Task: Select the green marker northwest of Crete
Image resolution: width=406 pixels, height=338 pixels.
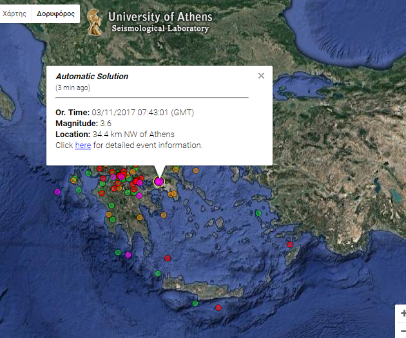Action: tap(158, 274)
